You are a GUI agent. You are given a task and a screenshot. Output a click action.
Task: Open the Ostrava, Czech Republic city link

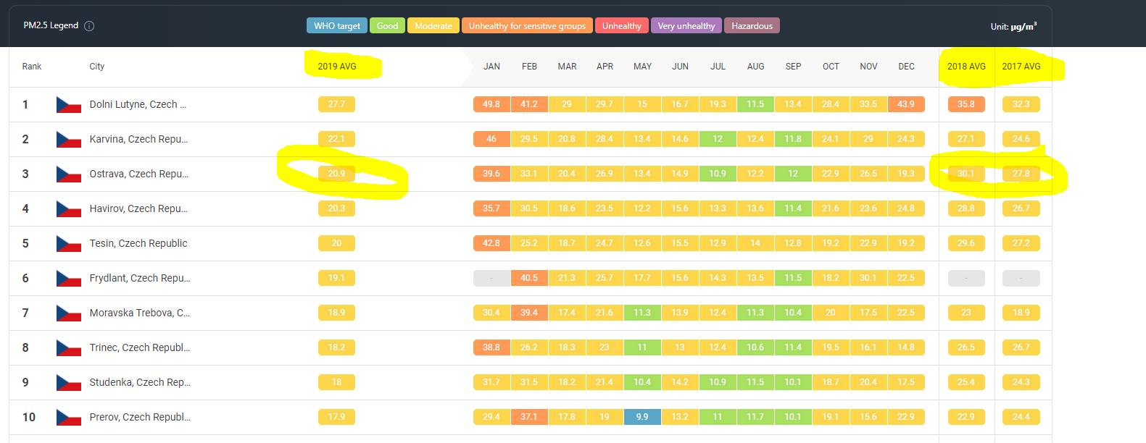(x=138, y=174)
